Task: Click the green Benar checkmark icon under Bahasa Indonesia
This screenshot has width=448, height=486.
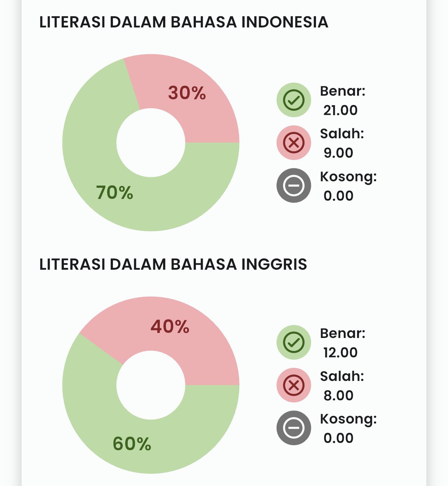Action: [x=294, y=100]
